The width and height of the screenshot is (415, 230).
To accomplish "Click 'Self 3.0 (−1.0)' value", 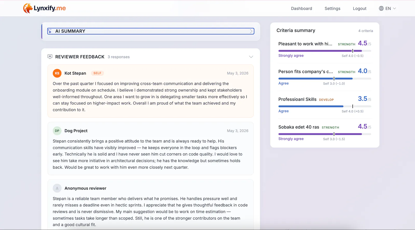I will 334,84.
